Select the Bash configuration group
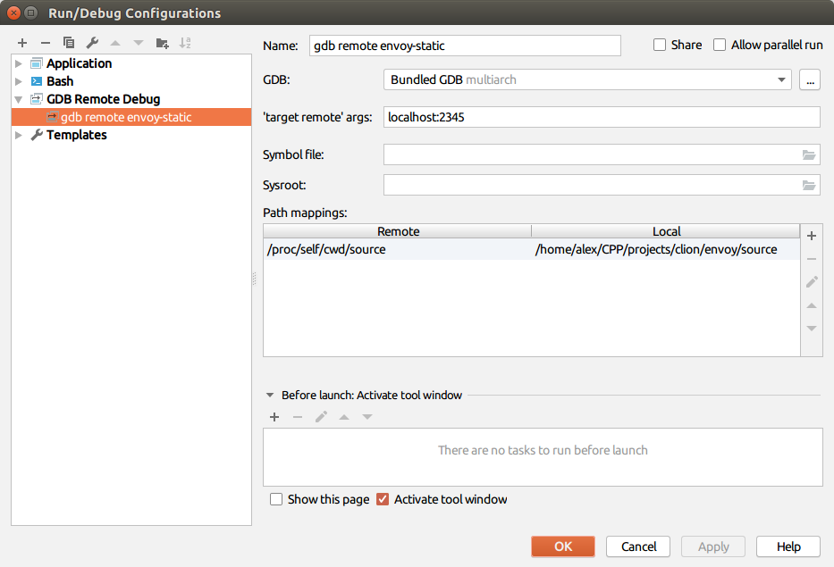834x567 pixels. click(60, 81)
